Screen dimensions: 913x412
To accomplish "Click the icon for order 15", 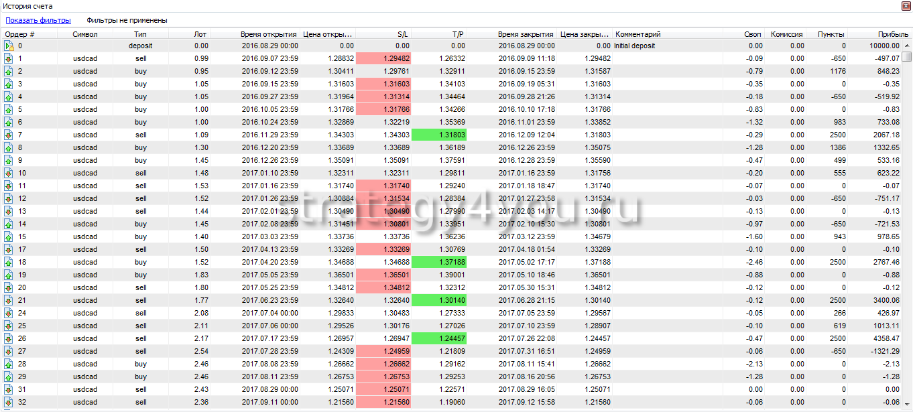I will pyautogui.click(x=9, y=236).
